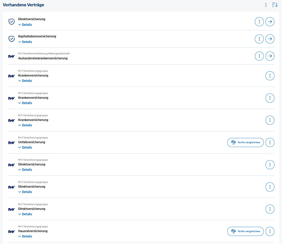Screen dimensions: 282x244
Task: Expand Details under Kapitallebensversicherung
Action: 25,42
